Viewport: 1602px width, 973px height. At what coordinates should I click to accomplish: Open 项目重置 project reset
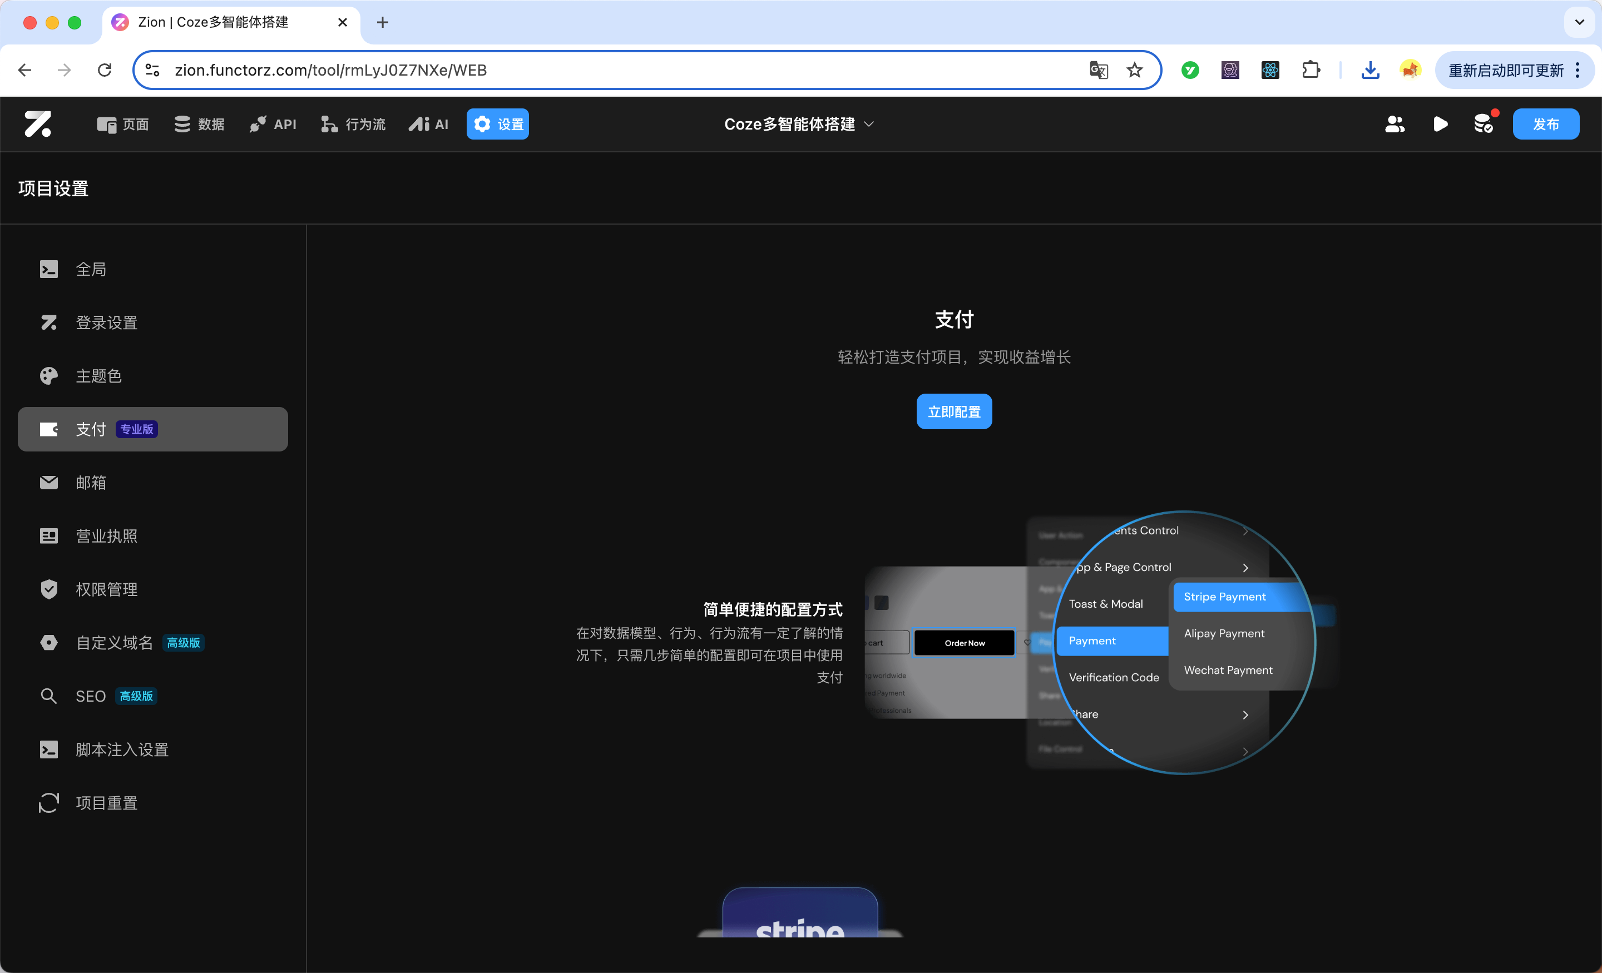click(153, 803)
